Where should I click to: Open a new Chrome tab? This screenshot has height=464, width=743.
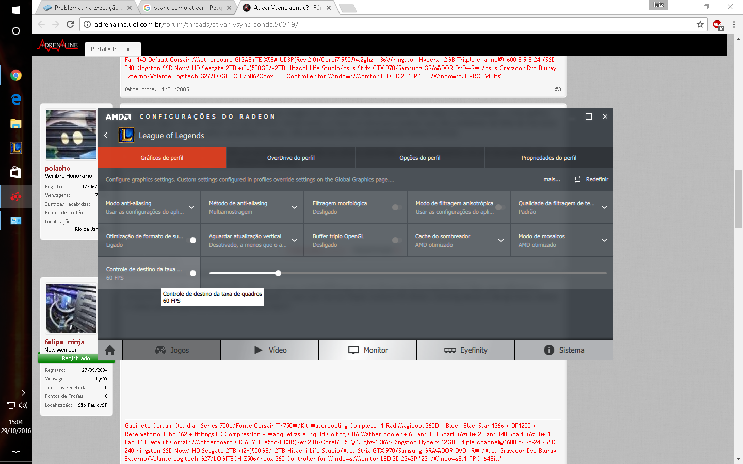pos(348,8)
